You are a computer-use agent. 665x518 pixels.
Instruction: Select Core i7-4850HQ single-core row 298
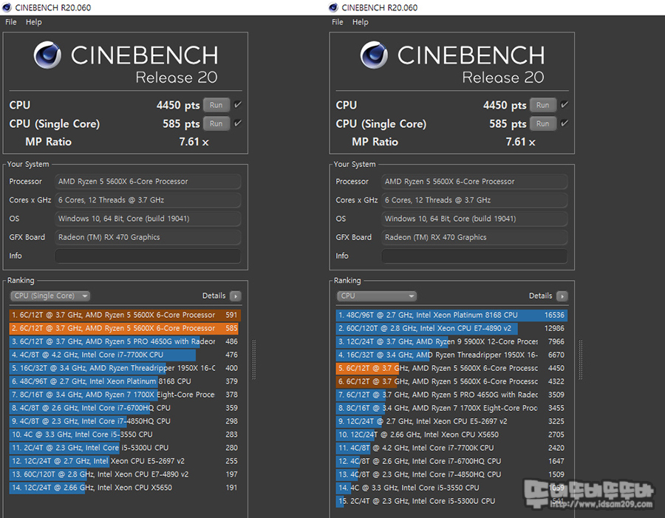pyautogui.click(x=125, y=421)
